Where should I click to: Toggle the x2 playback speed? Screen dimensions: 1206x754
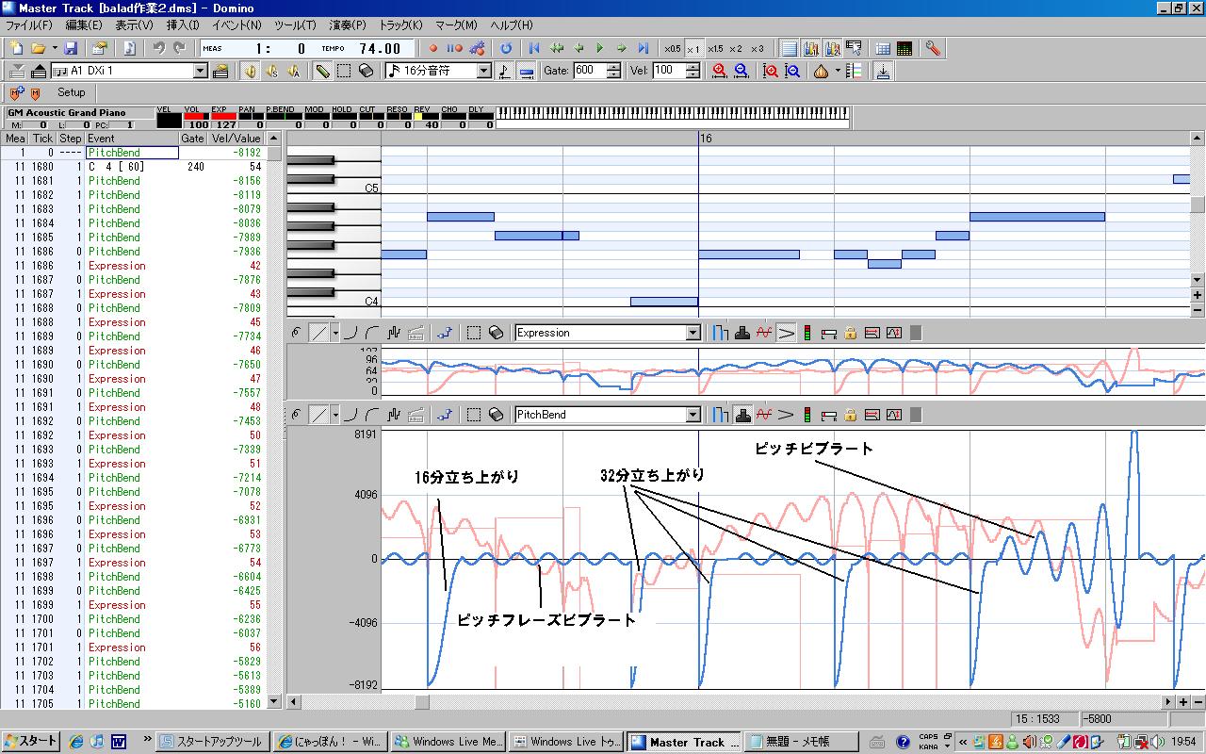coord(736,48)
